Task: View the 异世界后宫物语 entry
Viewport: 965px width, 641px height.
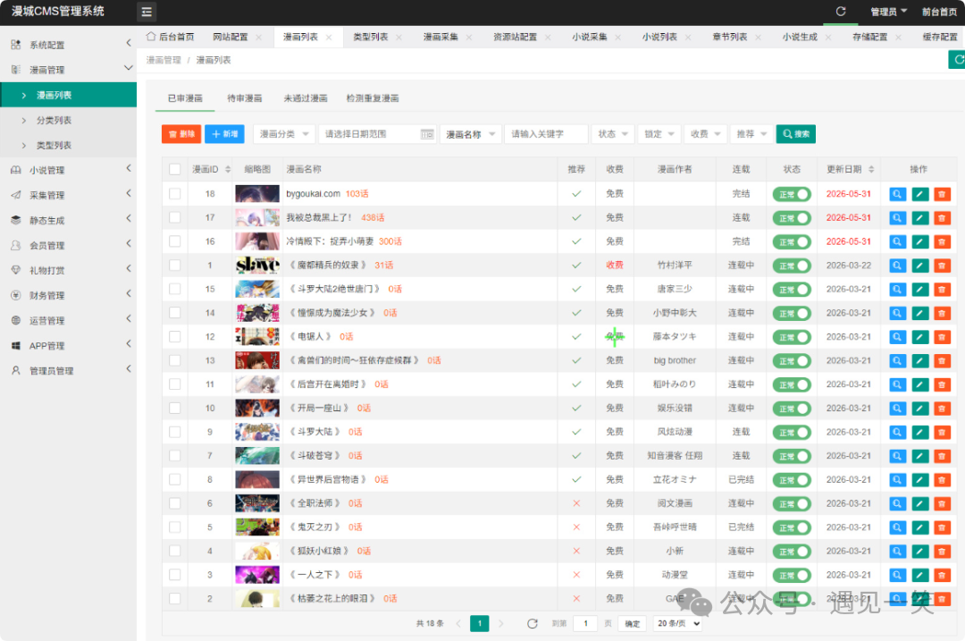Action: pyautogui.click(x=897, y=480)
